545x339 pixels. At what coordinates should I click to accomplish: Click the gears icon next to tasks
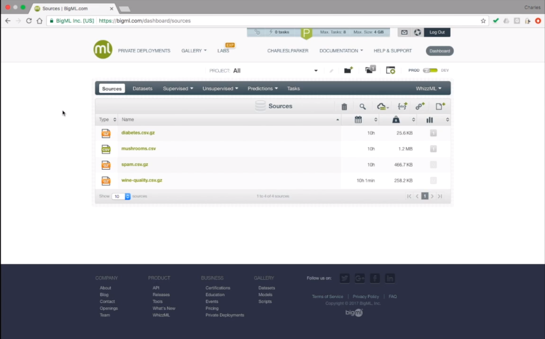point(257,32)
